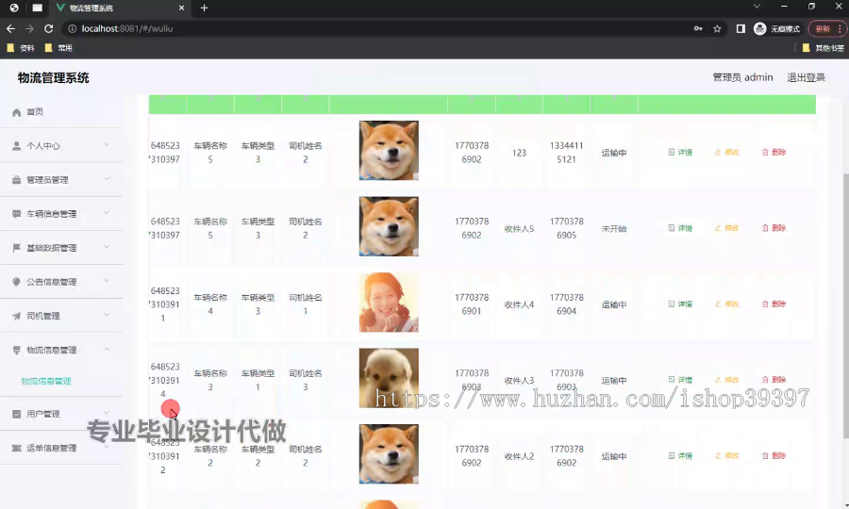Open the 用户管理 menu label

click(x=43, y=415)
